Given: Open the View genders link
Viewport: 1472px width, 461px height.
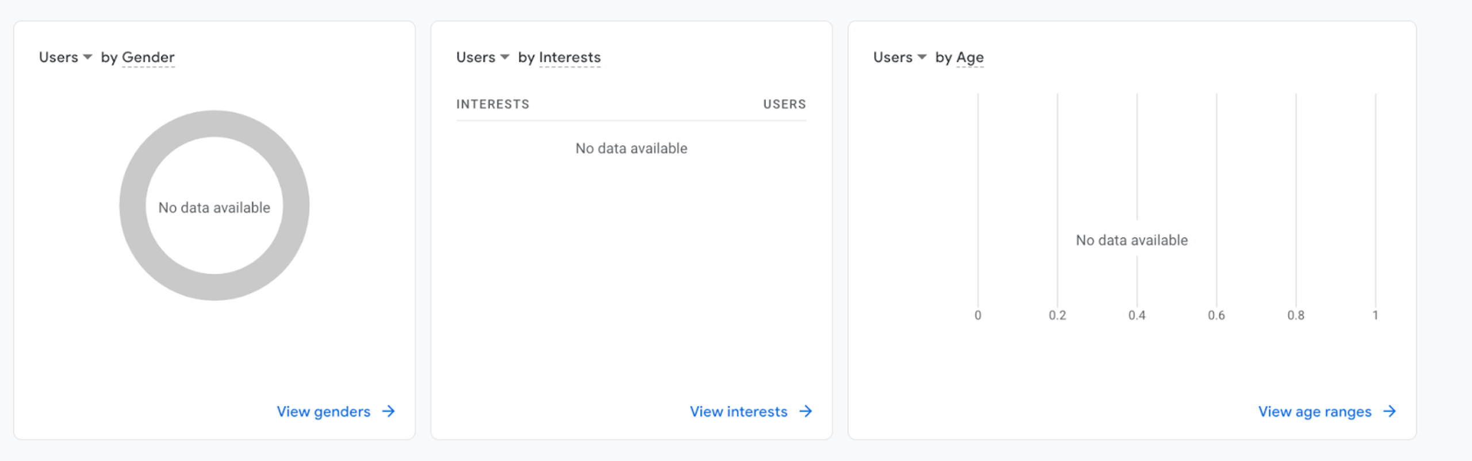Looking at the screenshot, I should pyautogui.click(x=323, y=412).
